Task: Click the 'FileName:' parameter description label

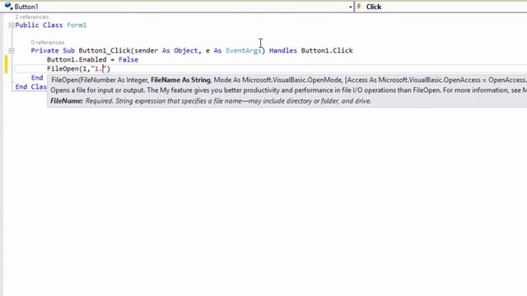Action: point(67,101)
